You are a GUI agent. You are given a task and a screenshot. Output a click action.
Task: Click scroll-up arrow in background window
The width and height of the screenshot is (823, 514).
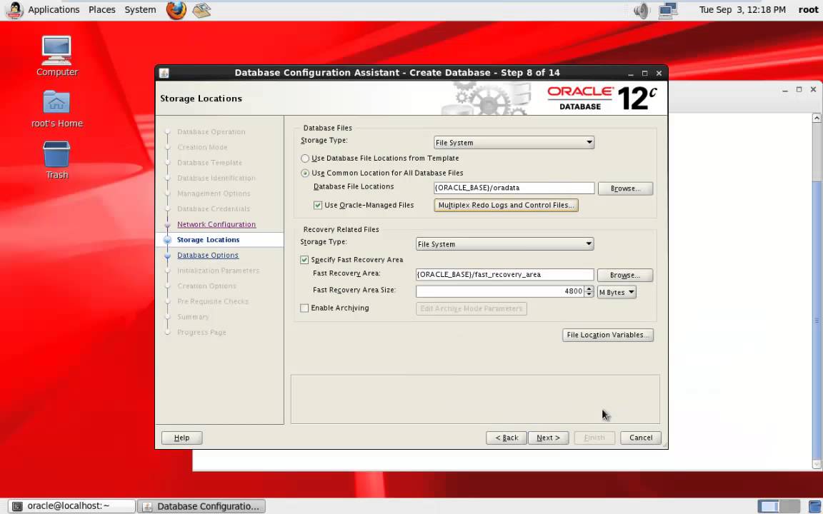[x=816, y=118]
